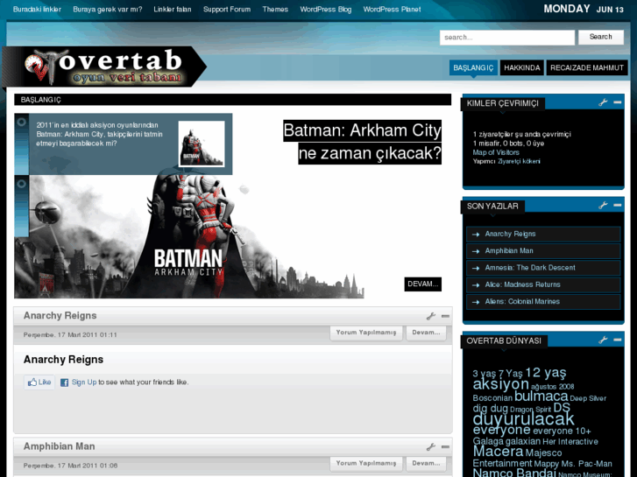This screenshot has width=637, height=477.
Task: Open Batman: Arkham City headline
Action: [x=363, y=142]
